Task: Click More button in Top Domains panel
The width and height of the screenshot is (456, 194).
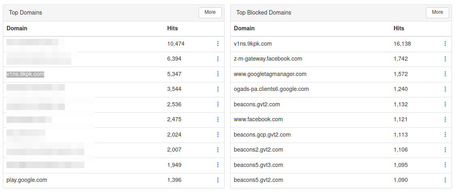Action: coord(210,13)
